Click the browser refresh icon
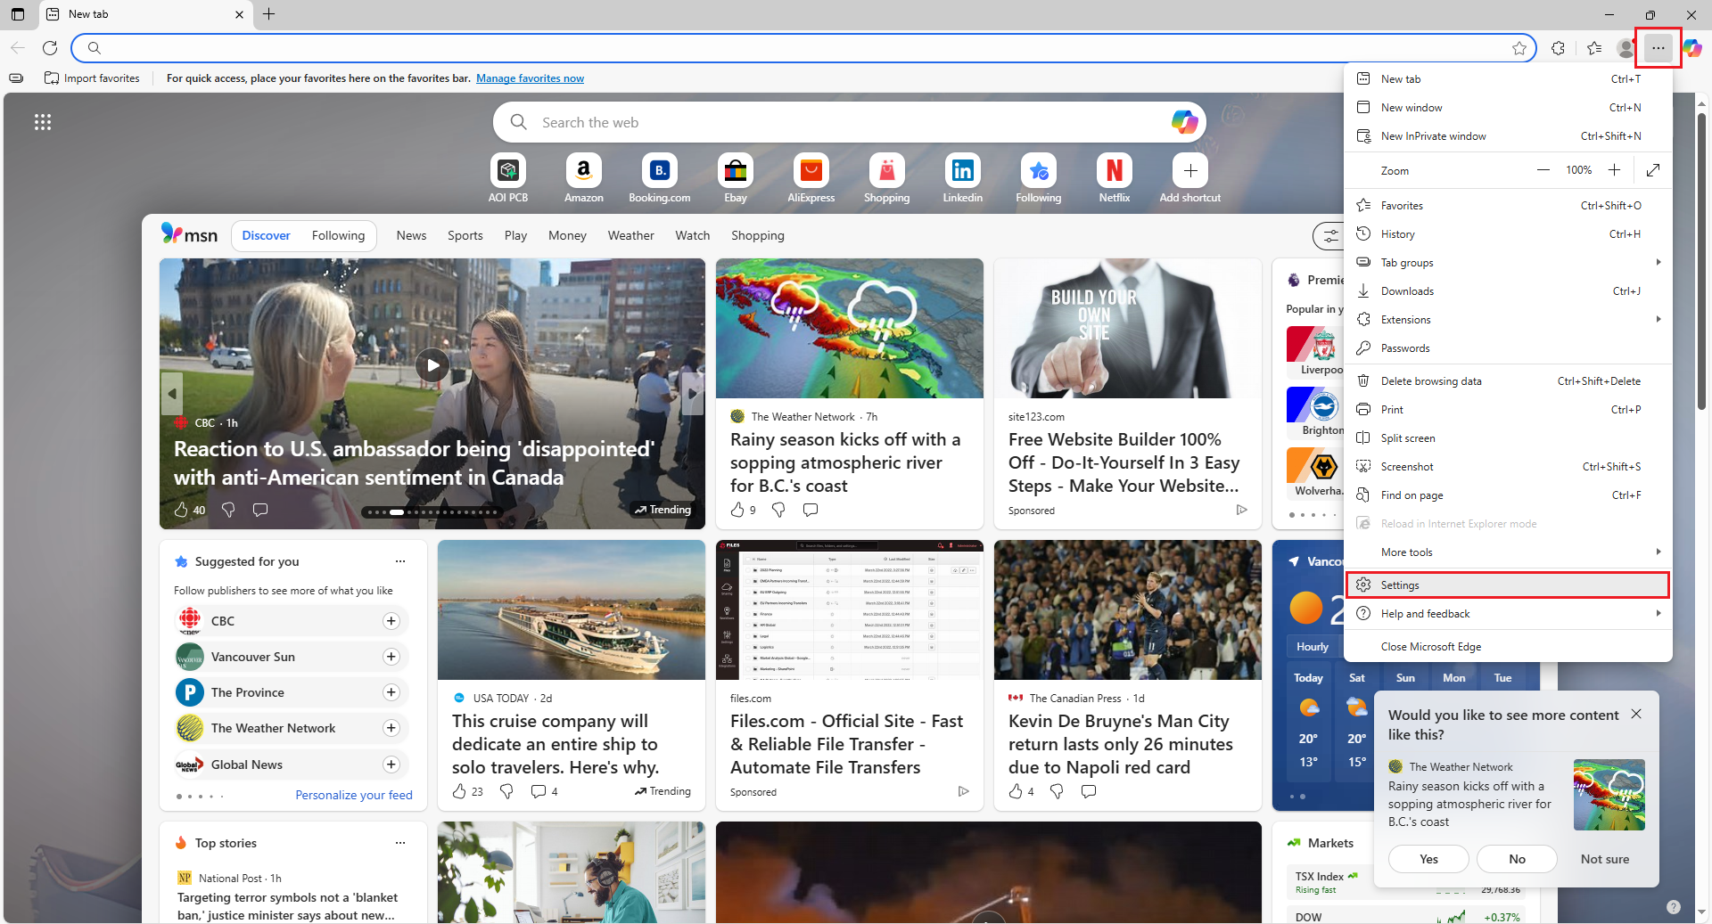This screenshot has width=1712, height=924. pos(50,48)
